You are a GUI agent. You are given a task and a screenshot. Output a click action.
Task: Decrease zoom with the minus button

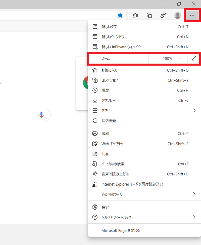point(155,58)
